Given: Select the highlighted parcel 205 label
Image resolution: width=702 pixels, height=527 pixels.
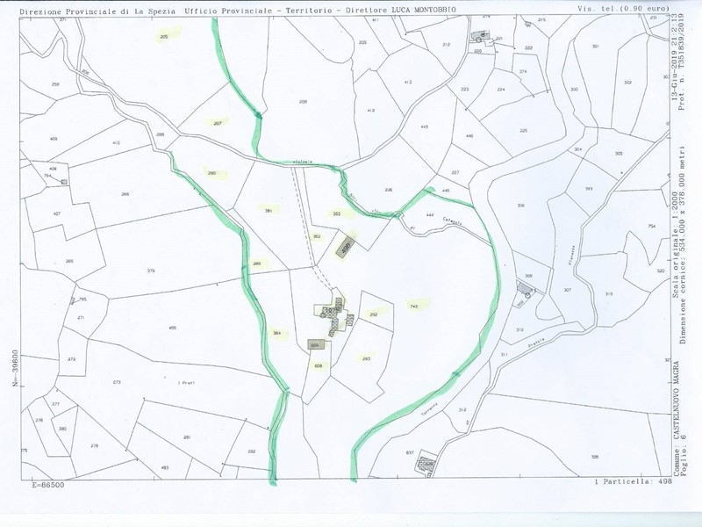Looking at the screenshot, I should 164,36.
